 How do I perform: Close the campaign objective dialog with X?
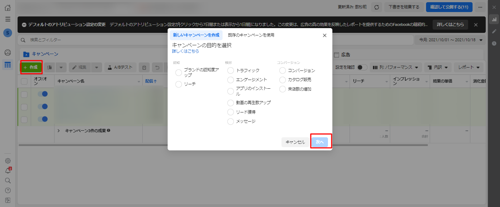(x=324, y=35)
